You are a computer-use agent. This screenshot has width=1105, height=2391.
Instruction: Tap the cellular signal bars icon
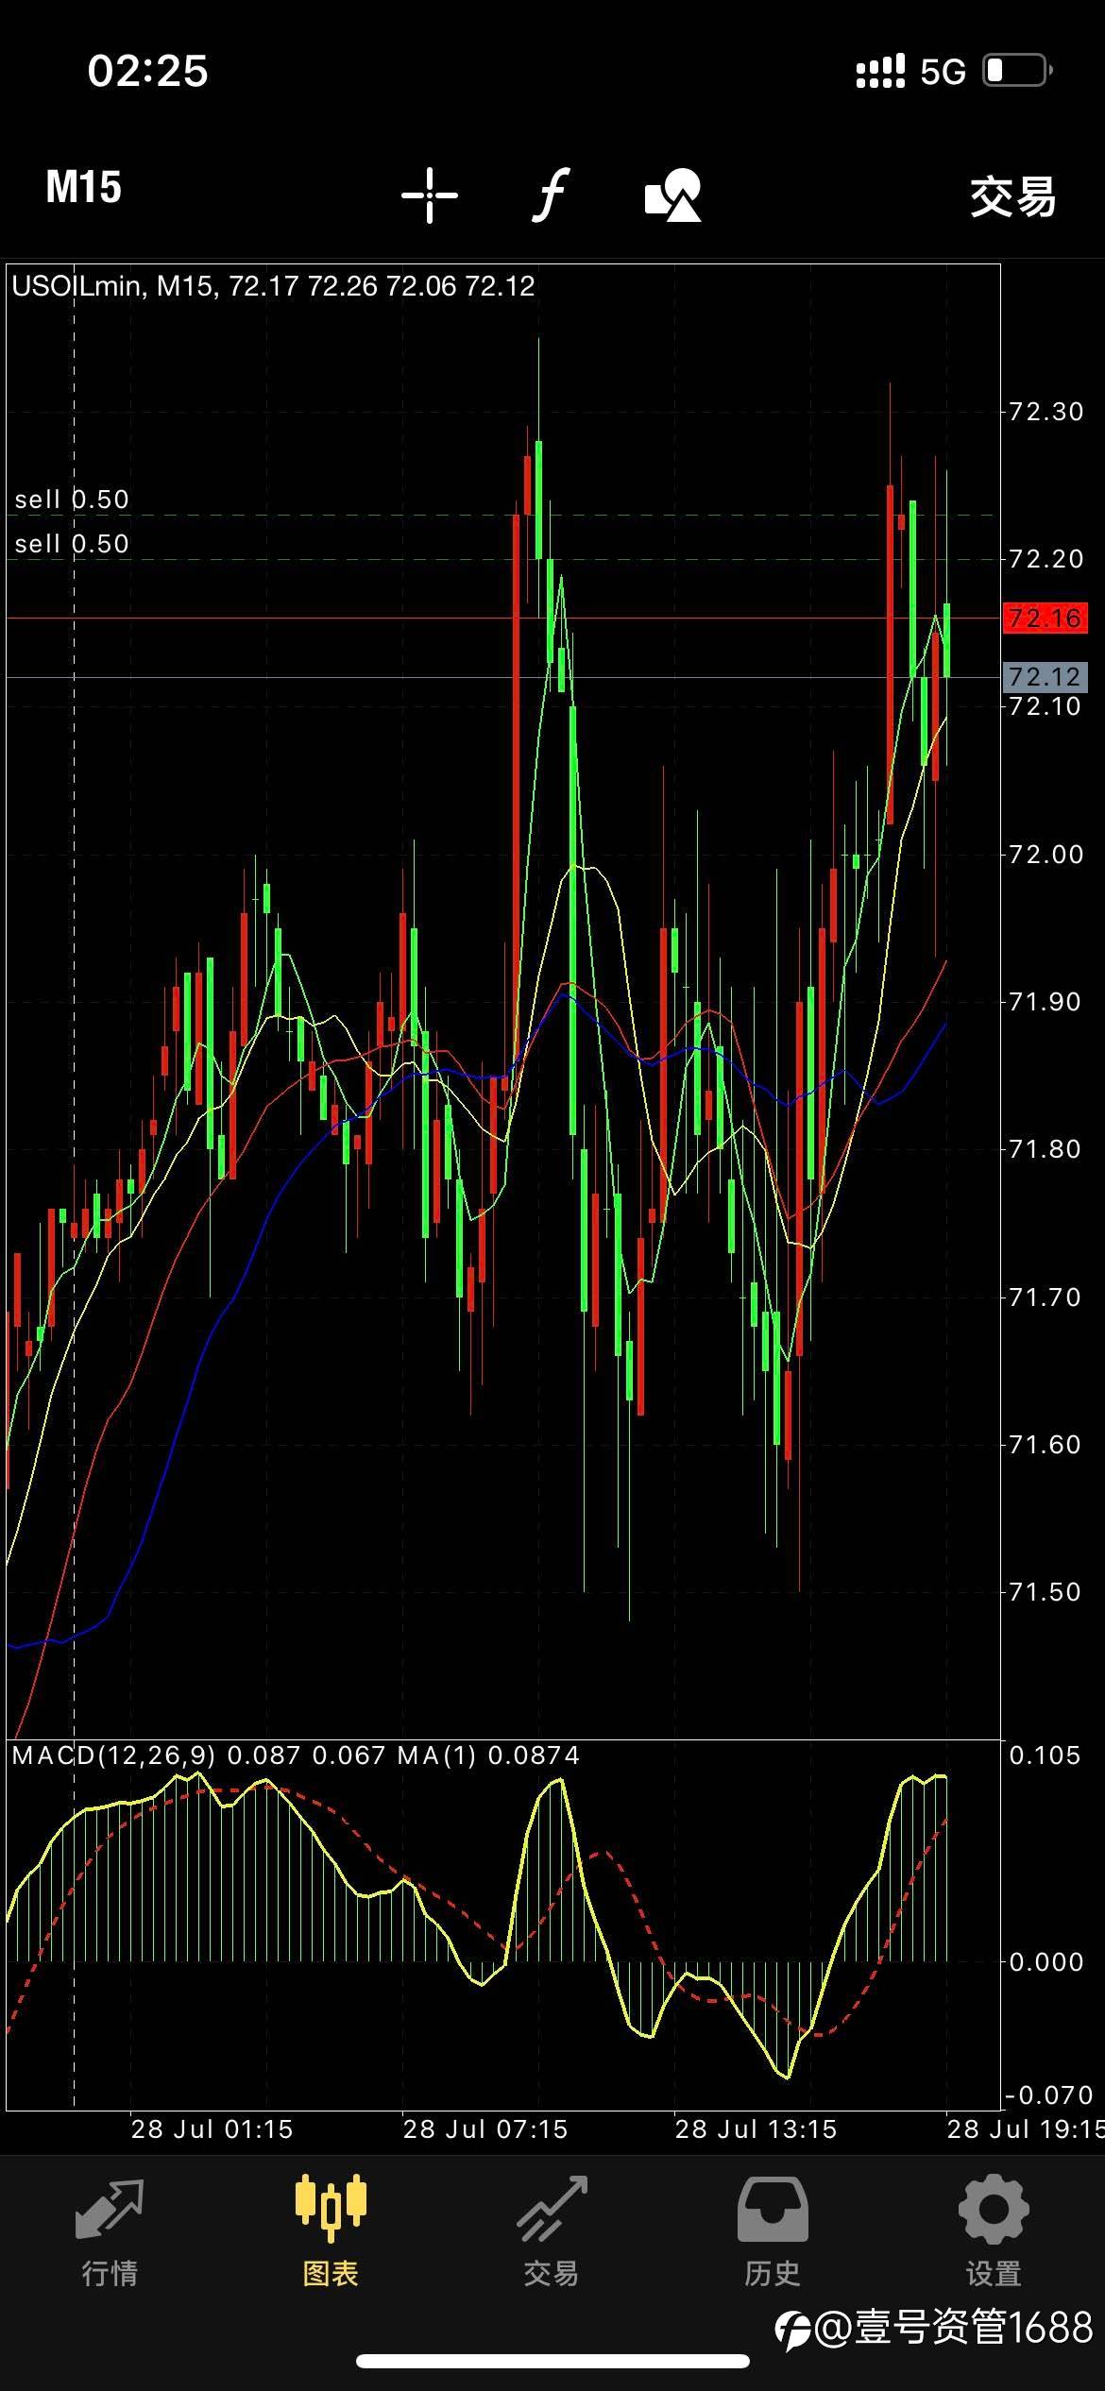[880, 72]
